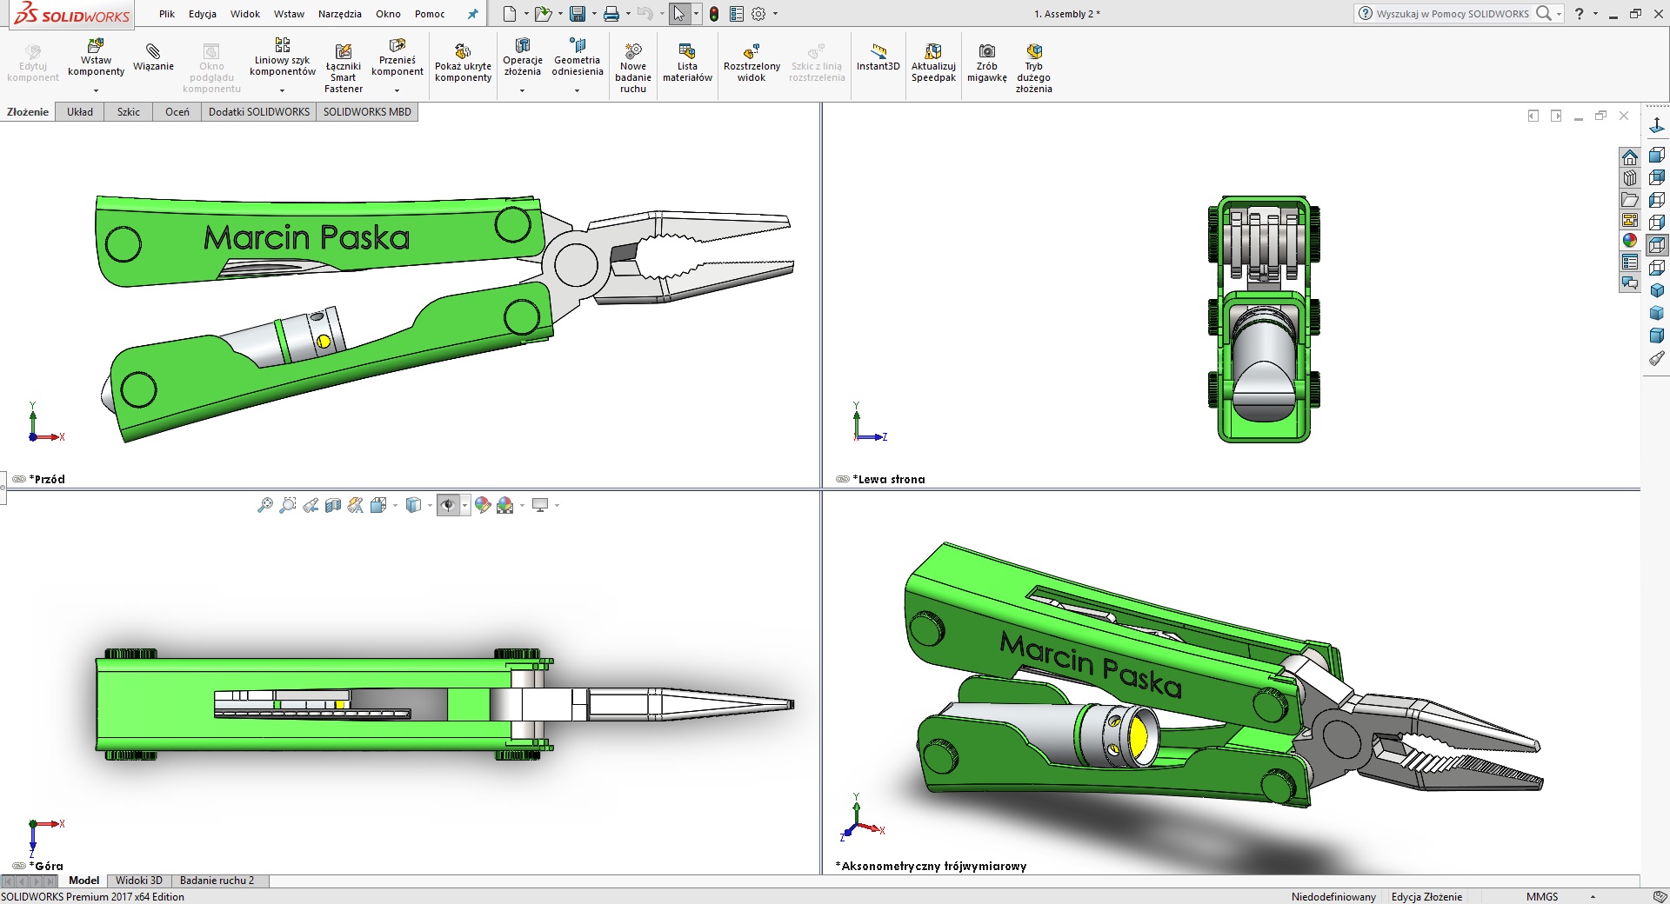Screen dimensions: 1670x904
Task: Open Options with the gear icon
Action: click(758, 14)
